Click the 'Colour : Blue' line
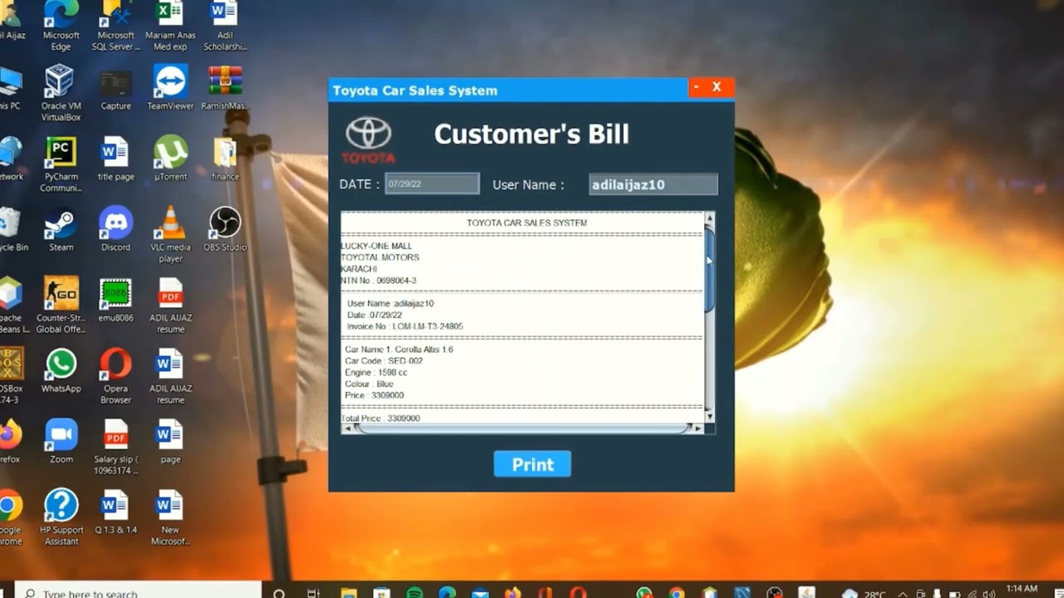 click(370, 385)
